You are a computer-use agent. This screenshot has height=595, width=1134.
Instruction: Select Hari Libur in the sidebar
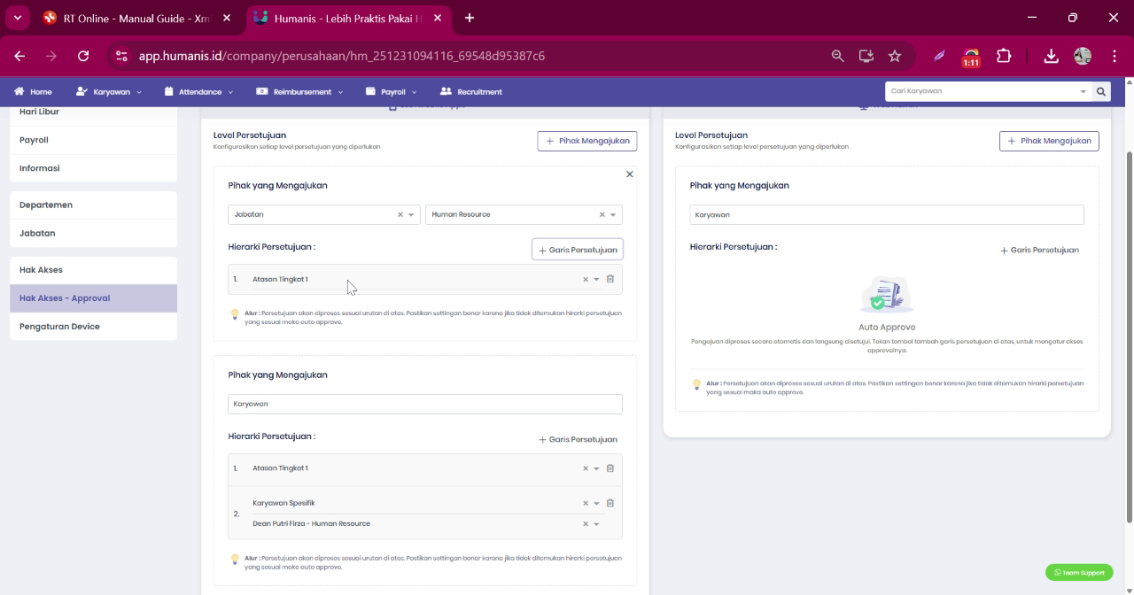(93, 113)
